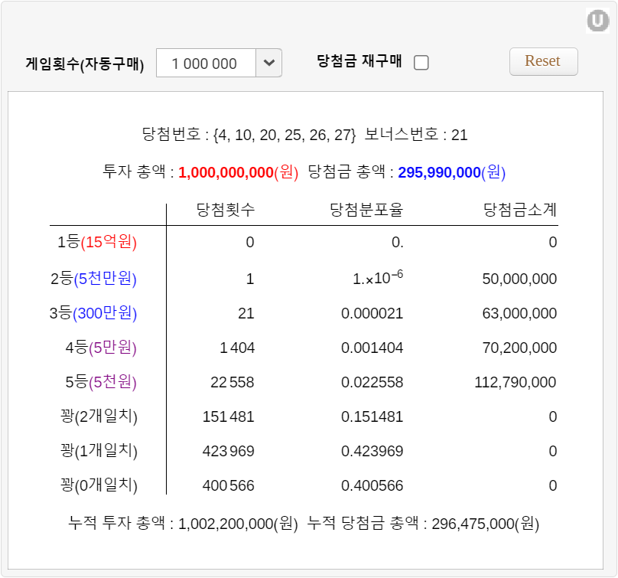Image resolution: width=618 pixels, height=578 pixels.
Task: Click the 당첨금 재구매 label text
Action: 359,61
